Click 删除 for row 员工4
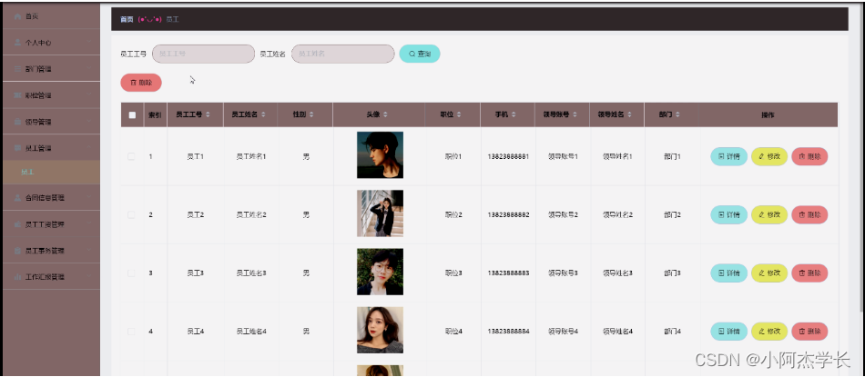The height and width of the screenshot is (377, 865). 809,332
